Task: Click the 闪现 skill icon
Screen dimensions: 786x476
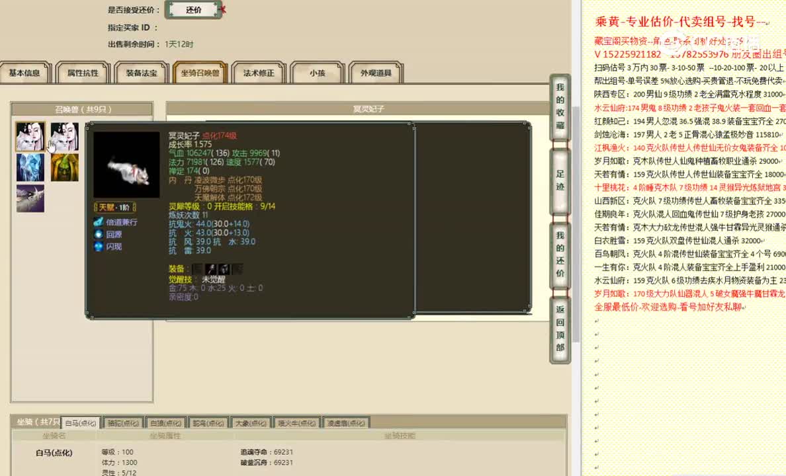Action: pos(98,247)
